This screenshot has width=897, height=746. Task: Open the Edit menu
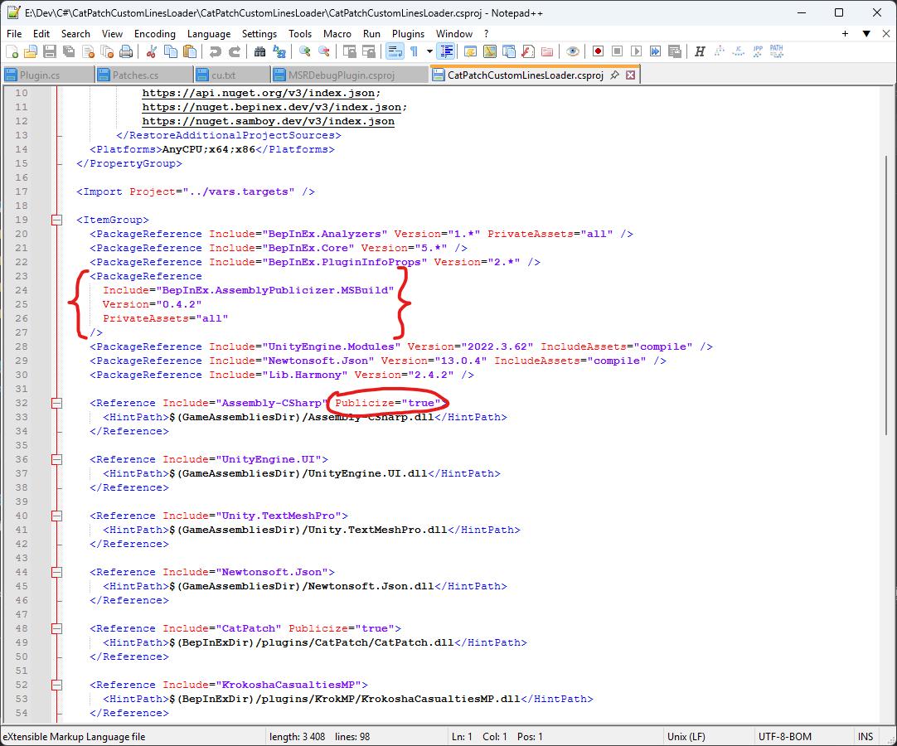(x=41, y=34)
